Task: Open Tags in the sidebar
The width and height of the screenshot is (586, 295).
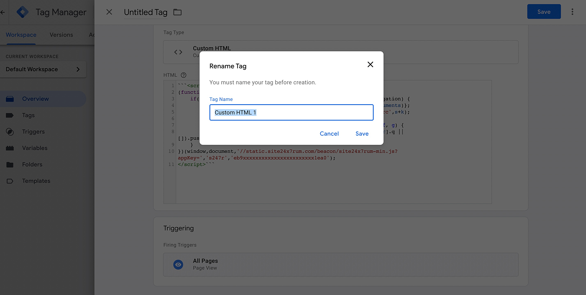Action: (28, 115)
